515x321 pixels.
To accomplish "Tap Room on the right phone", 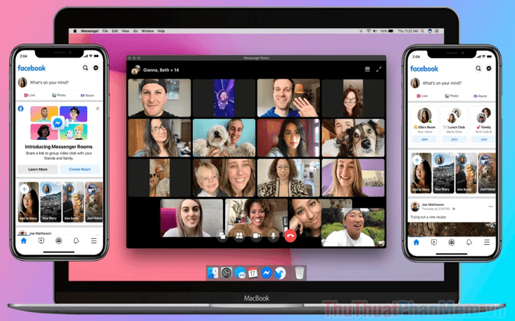I will pos(480,96).
